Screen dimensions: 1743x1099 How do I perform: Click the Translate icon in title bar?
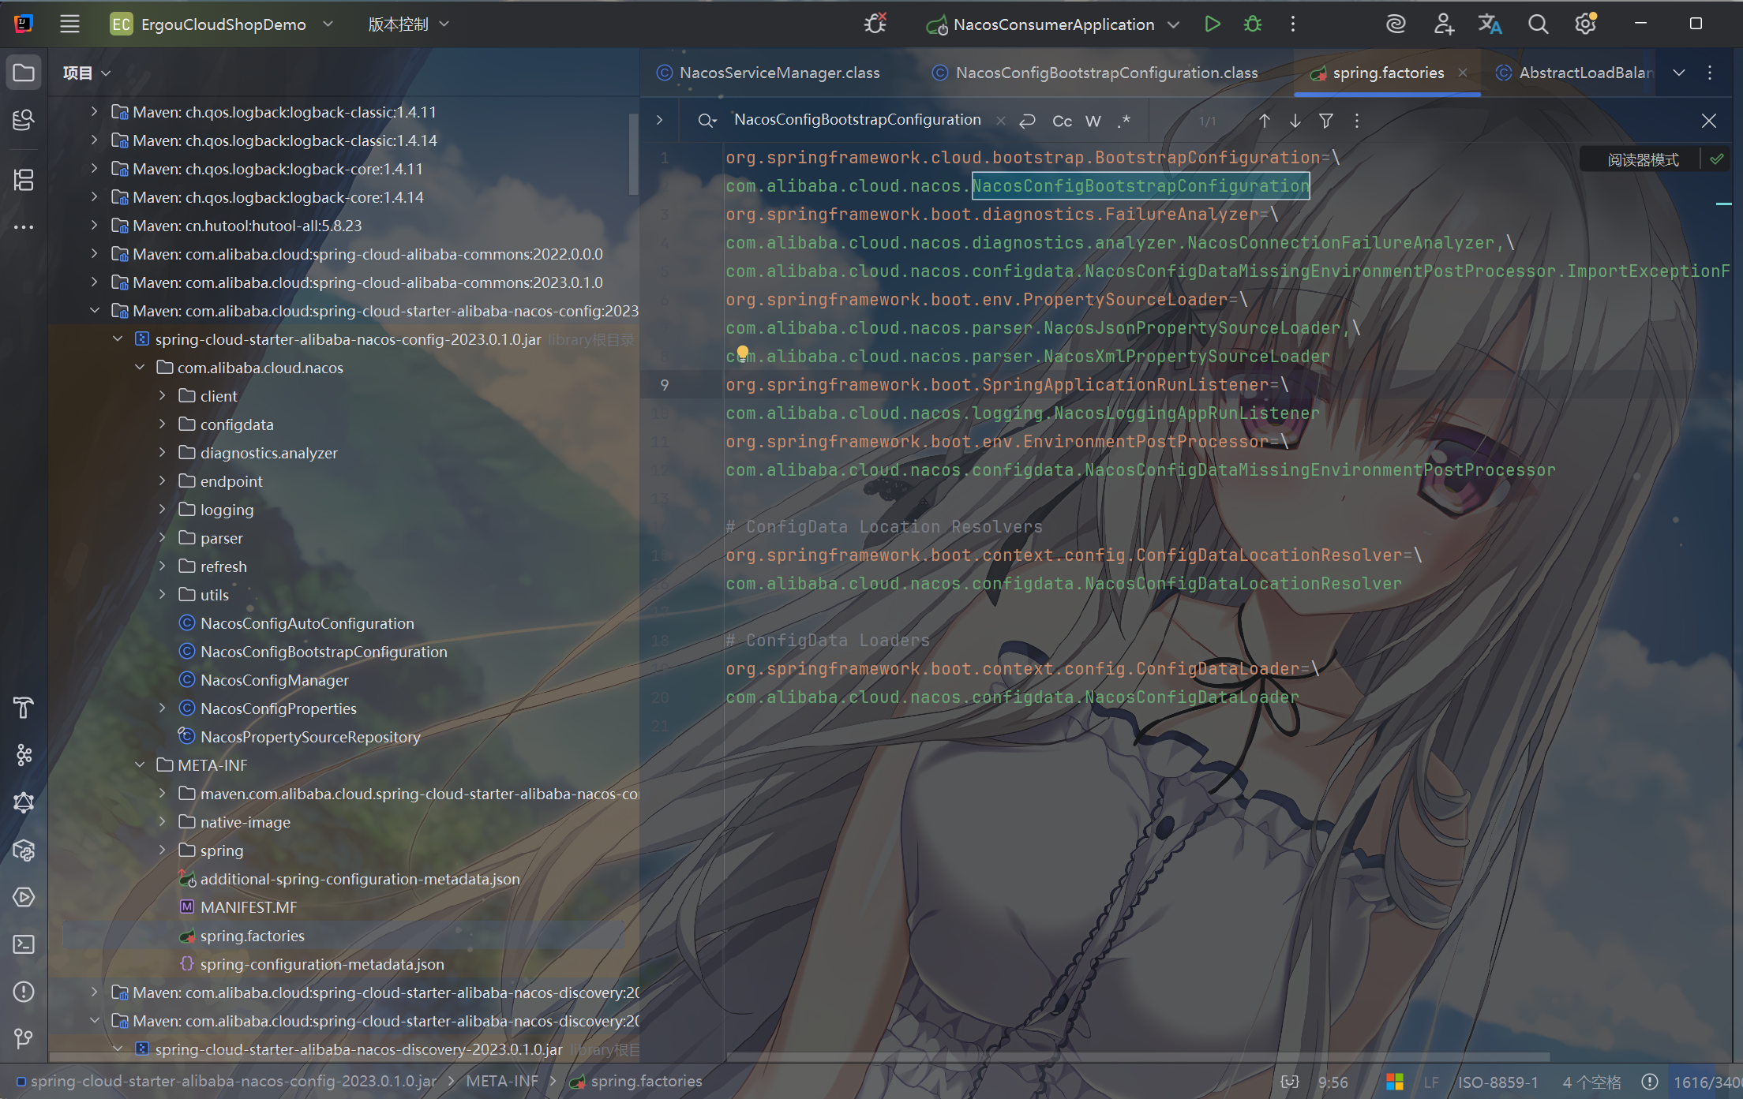(x=1490, y=24)
